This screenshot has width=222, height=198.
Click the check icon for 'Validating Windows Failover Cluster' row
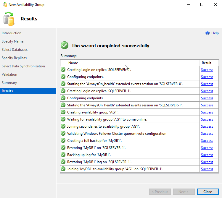click(63, 134)
